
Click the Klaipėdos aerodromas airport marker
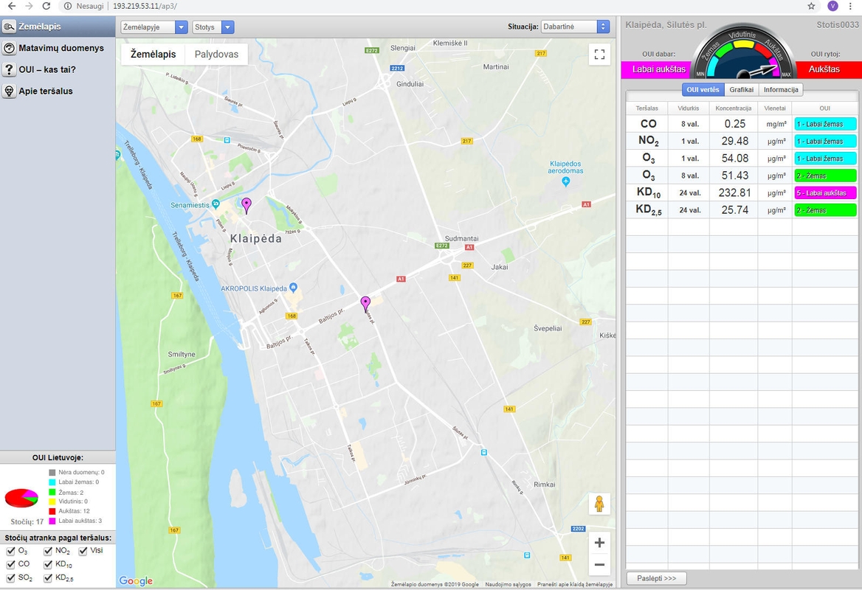click(x=565, y=182)
